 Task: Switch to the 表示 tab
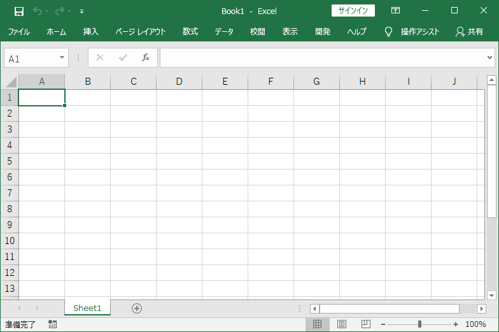(x=290, y=32)
